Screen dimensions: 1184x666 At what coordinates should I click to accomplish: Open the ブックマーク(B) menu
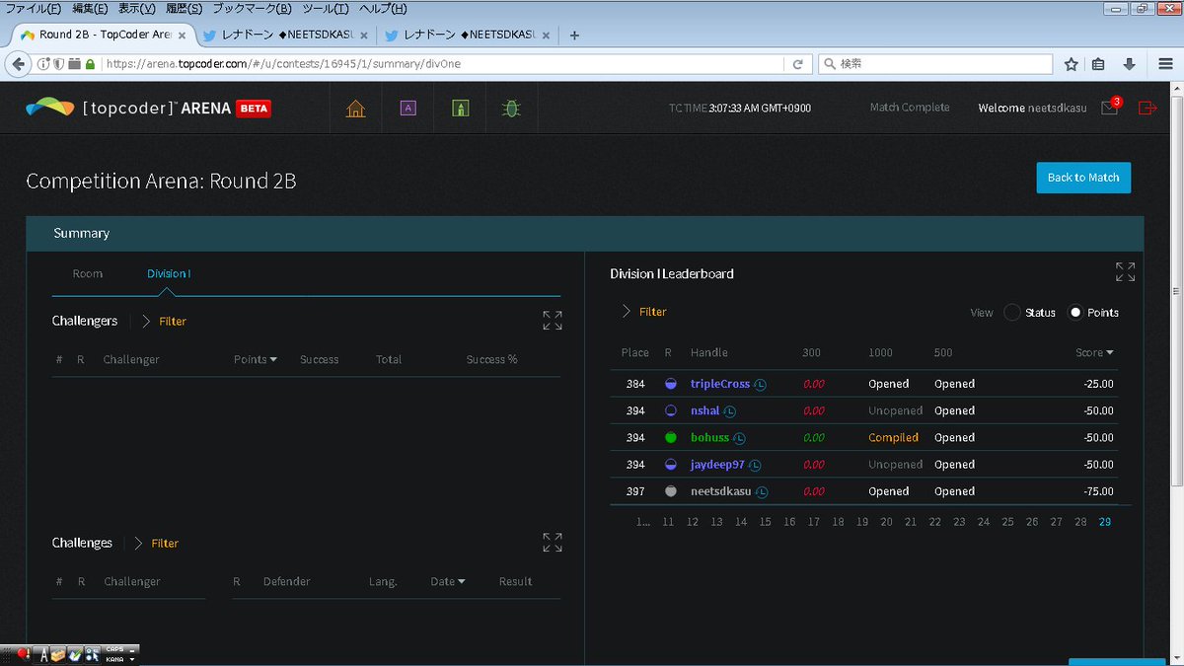point(252,9)
